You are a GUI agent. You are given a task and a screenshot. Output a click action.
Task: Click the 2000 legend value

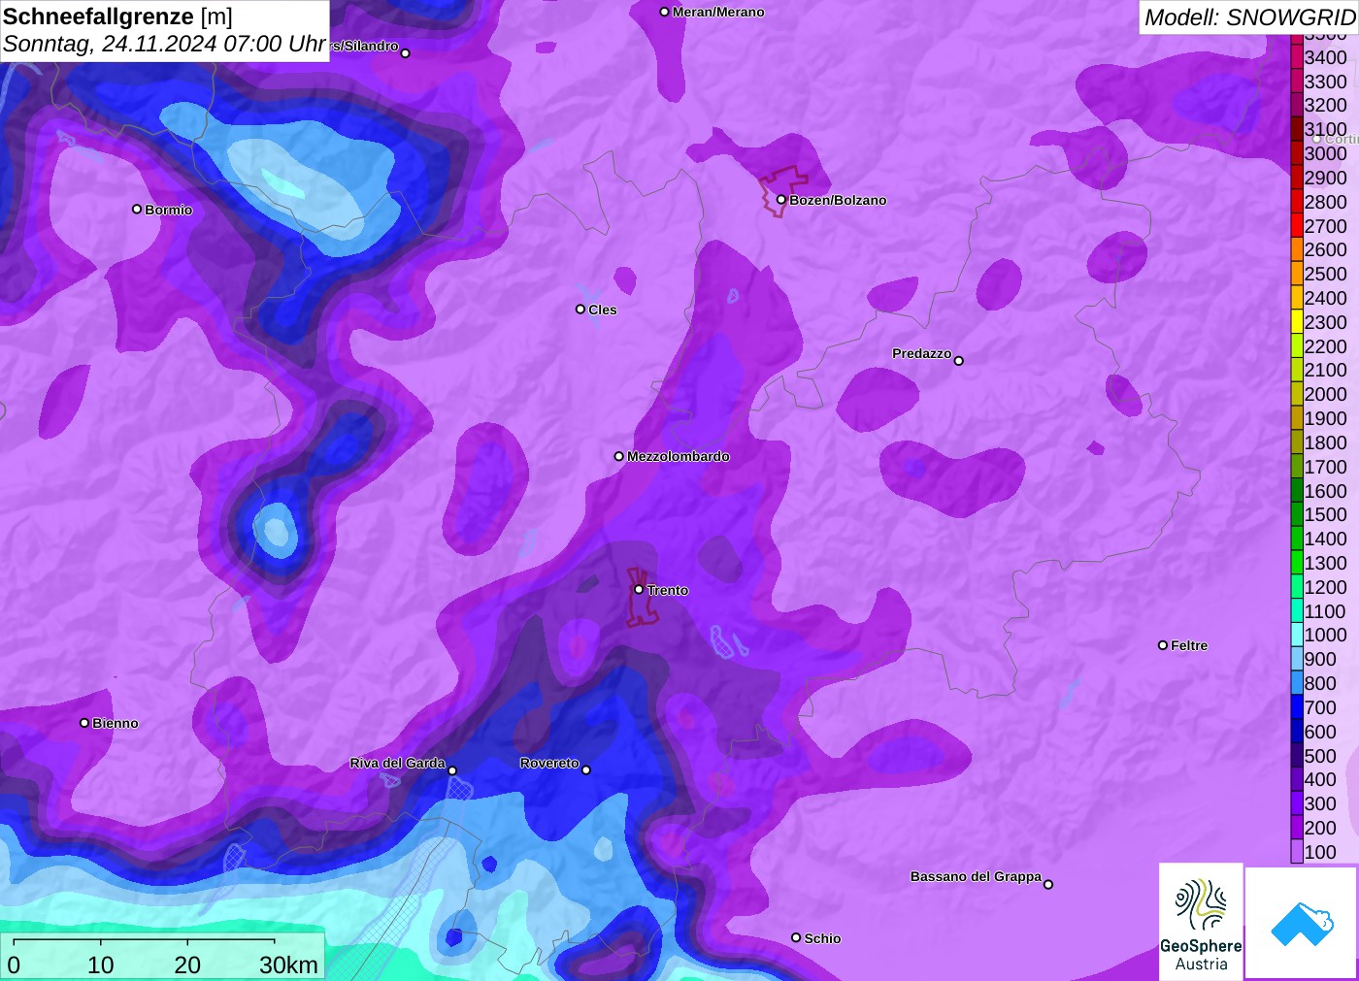pyautogui.click(x=1326, y=394)
